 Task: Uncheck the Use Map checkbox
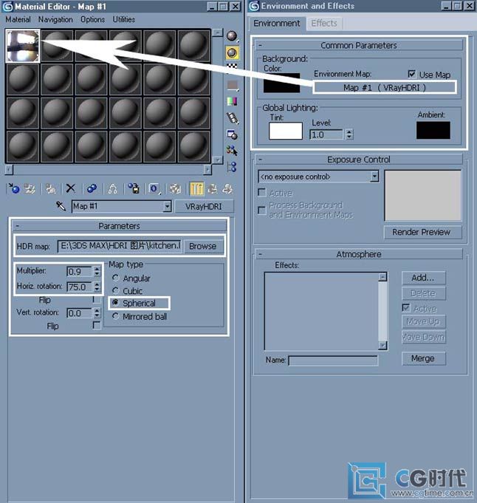[412, 74]
